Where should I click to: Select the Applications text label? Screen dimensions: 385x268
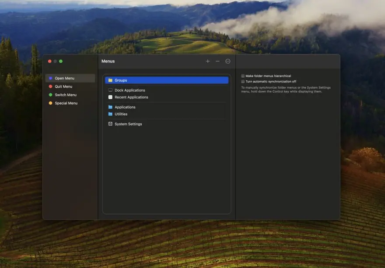(x=125, y=107)
